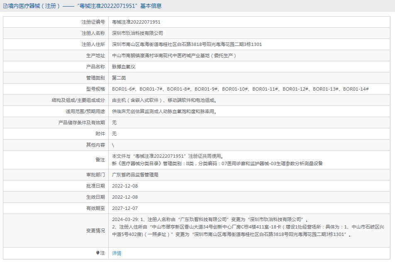Viewport: 395px width, 262px height.
Task: Click the 变更情况 label cell
Action: coord(56,231)
